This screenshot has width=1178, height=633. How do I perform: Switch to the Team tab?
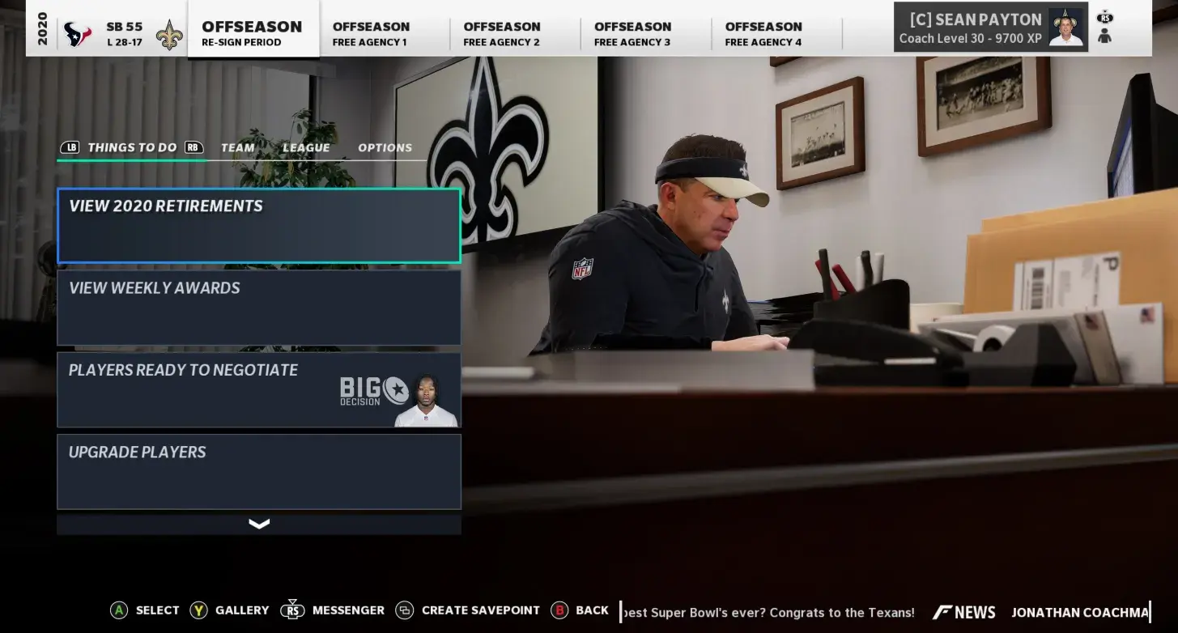(237, 147)
